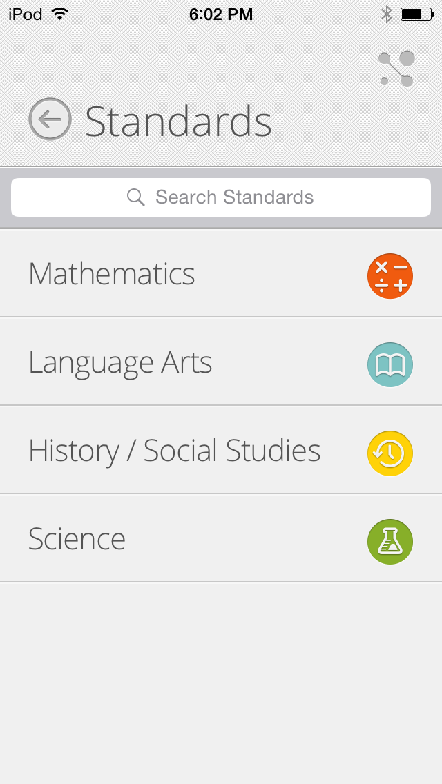Open the connected-dots share icon
Viewport: 442px width, 784px height.
(397, 69)
